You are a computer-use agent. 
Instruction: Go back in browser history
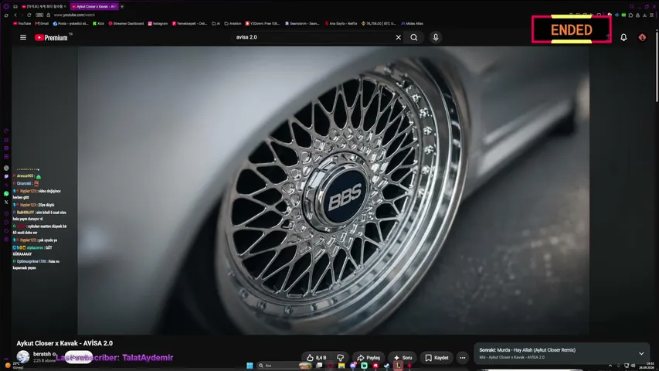[x=15, y=15]
